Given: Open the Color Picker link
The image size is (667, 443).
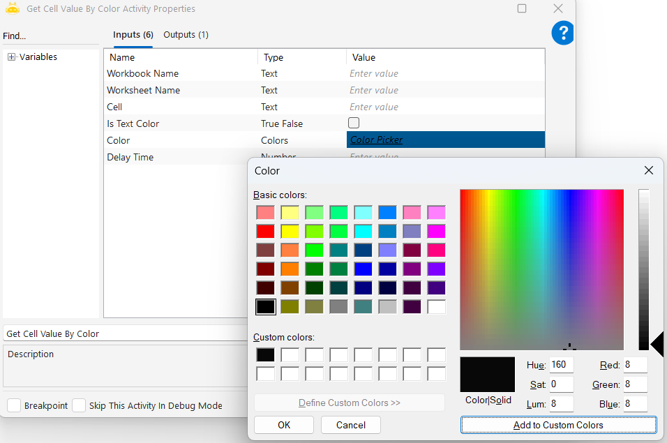Looking at the screenshot, I should (x=376, y=140).
